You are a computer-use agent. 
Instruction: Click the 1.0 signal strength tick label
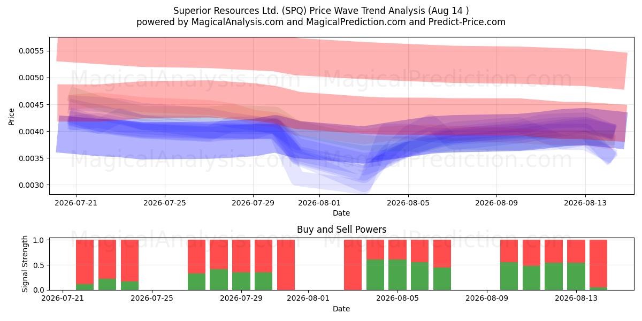click(40, 240)
